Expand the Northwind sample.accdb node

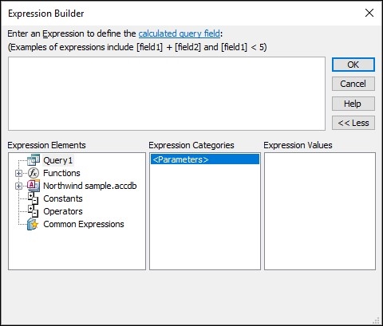coord(18,186)
